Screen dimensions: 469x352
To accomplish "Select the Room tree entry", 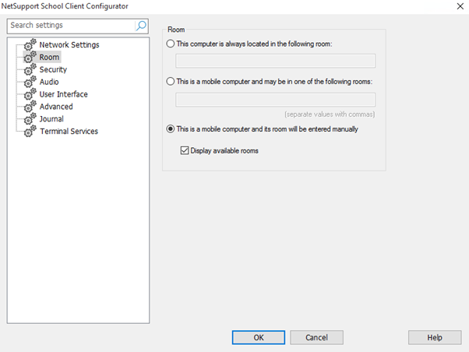I will click(x=49, y=57).
